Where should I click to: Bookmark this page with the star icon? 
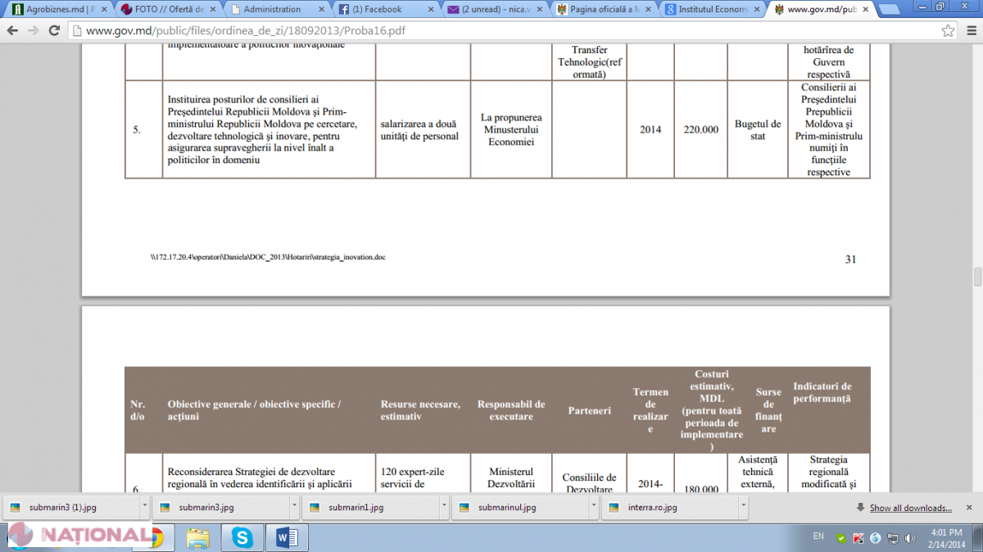(948, 30)
